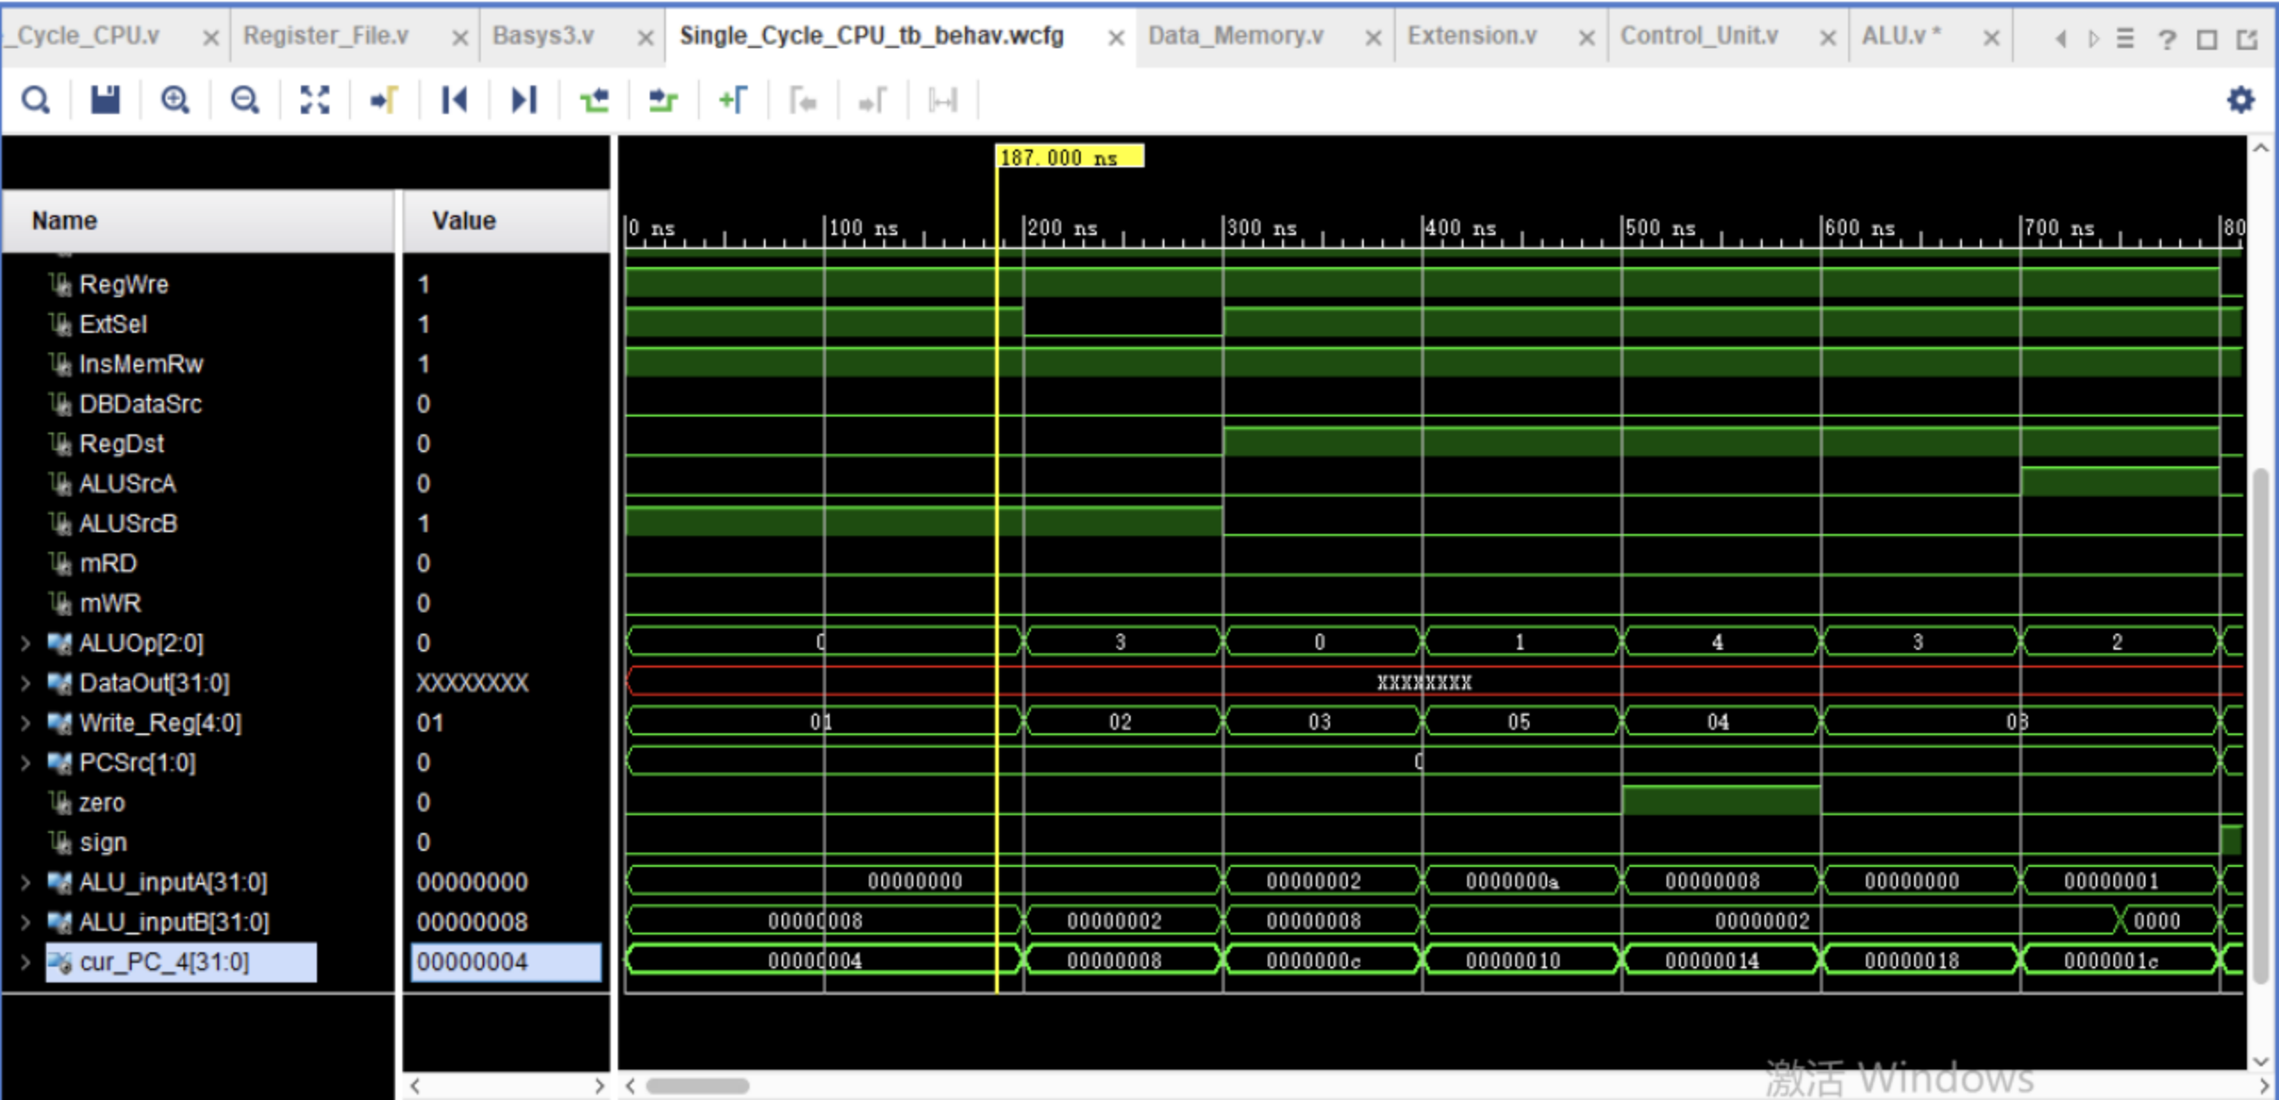Zoom in on the waveform

tap(175, 100)
